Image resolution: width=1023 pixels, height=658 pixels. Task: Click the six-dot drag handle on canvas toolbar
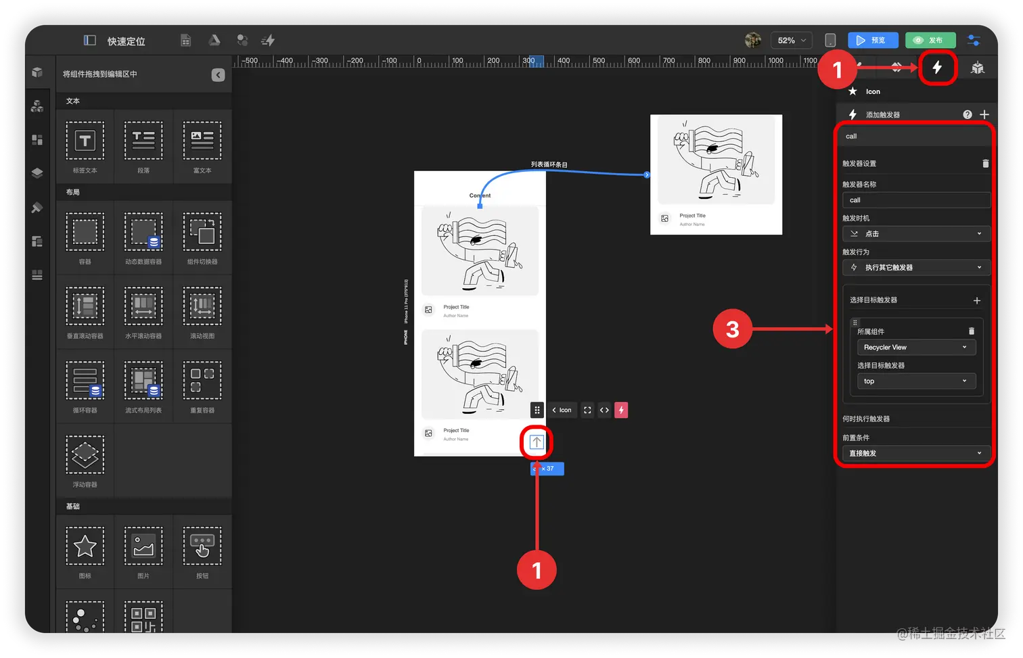537,410
